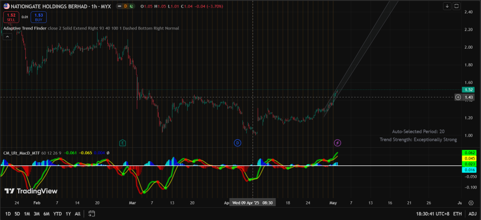Collapse the indicator legend with chevron button
Viewport: 481px width, 220px height.
click(8, 37)
